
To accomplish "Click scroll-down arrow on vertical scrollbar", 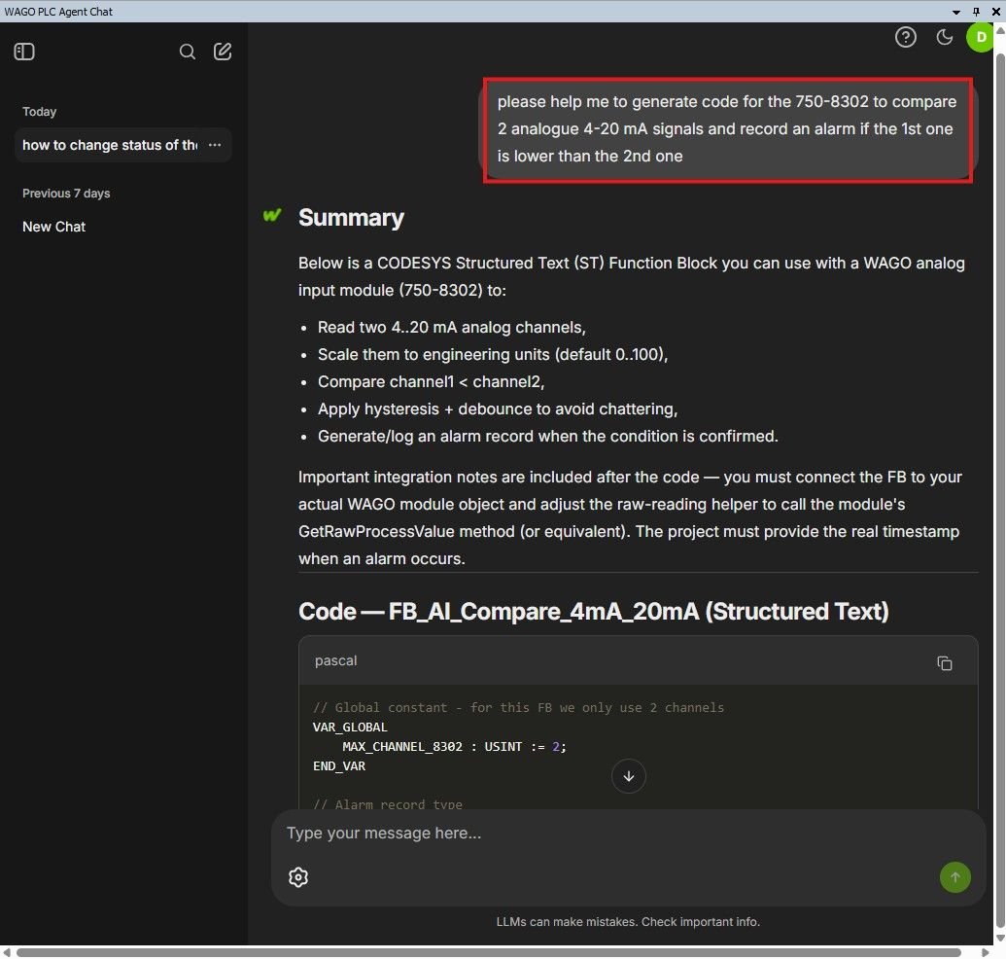I will 999,938.
